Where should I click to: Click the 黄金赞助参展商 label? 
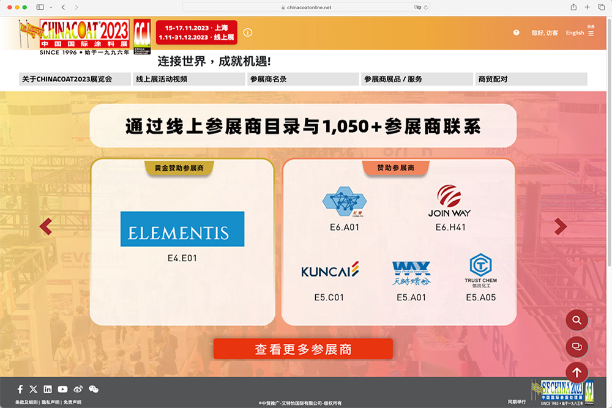(x=179, y=168)
